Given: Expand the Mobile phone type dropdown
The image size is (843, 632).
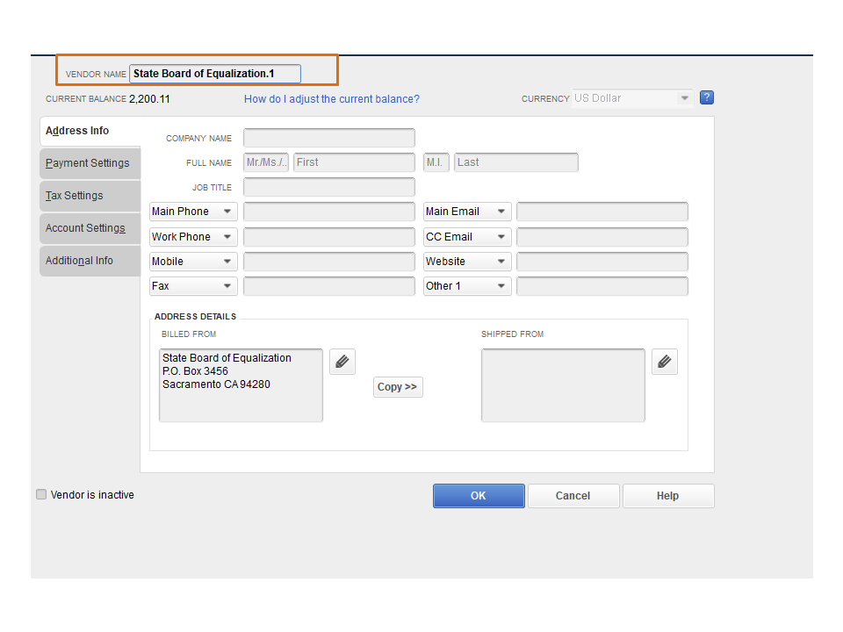Looking at the screenshot, I should (193, 262).
